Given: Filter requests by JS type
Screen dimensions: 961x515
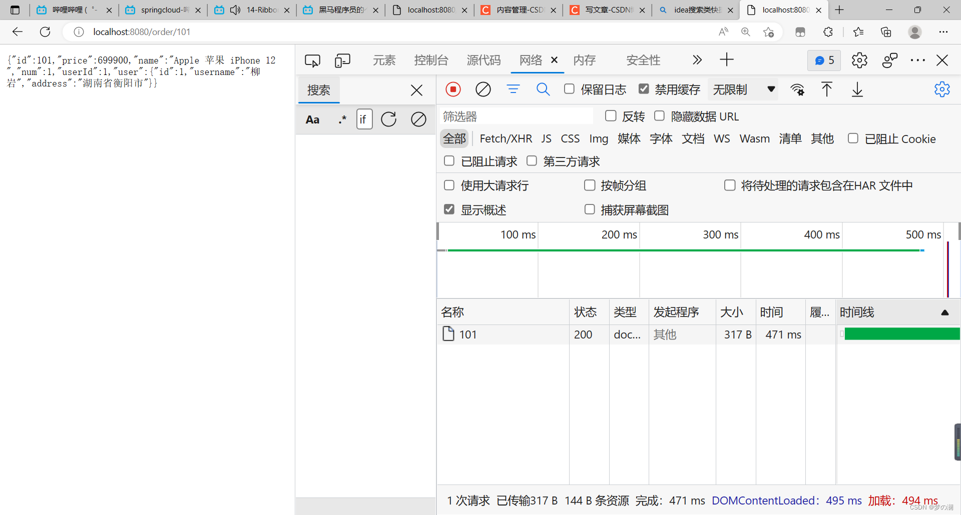Looking at the screenshot, I should point(547,138).
